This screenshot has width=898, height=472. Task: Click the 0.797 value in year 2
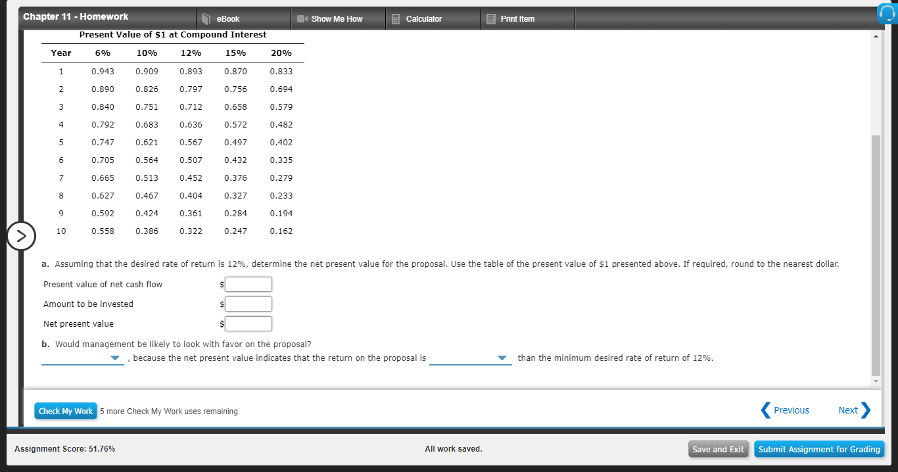click(191, 89)
